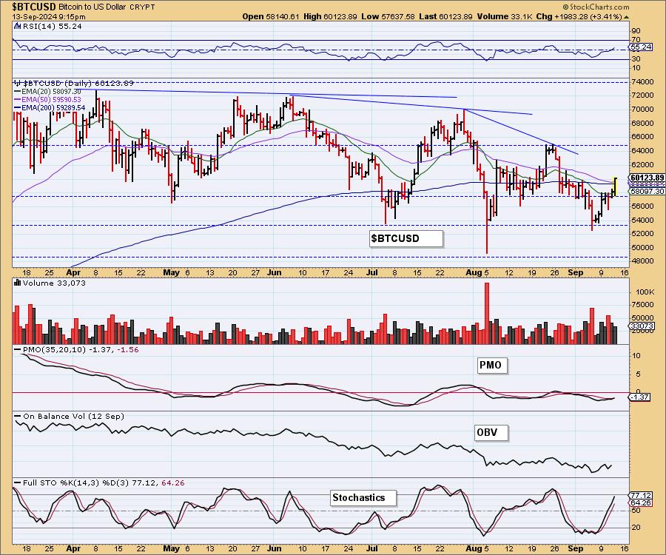The height and width of the screenshot is (555, 666).
Task: Click the Volume 33,073 panel label
Action: (54, 283)
